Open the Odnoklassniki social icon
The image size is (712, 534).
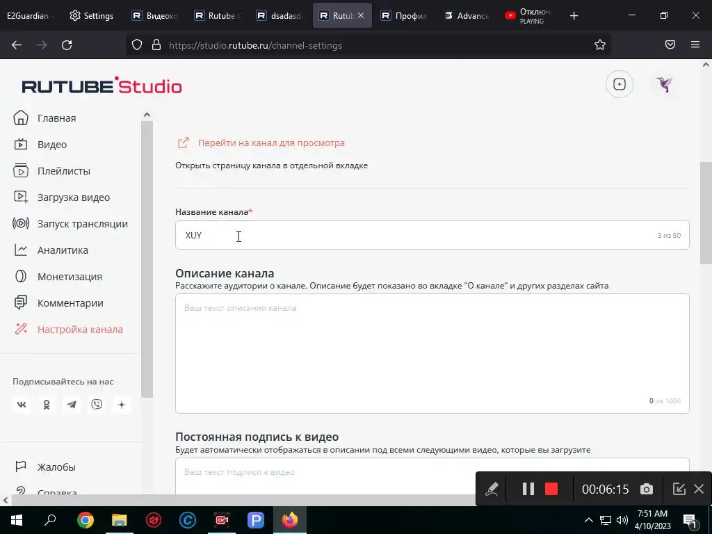47,404
